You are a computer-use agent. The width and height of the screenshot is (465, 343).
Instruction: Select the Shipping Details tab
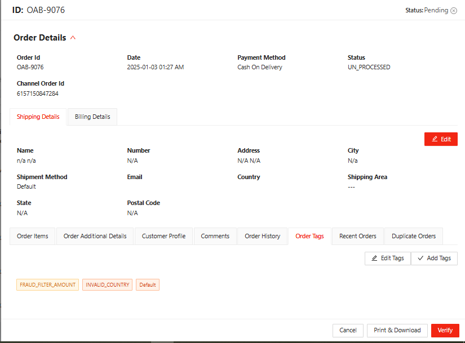38,117
